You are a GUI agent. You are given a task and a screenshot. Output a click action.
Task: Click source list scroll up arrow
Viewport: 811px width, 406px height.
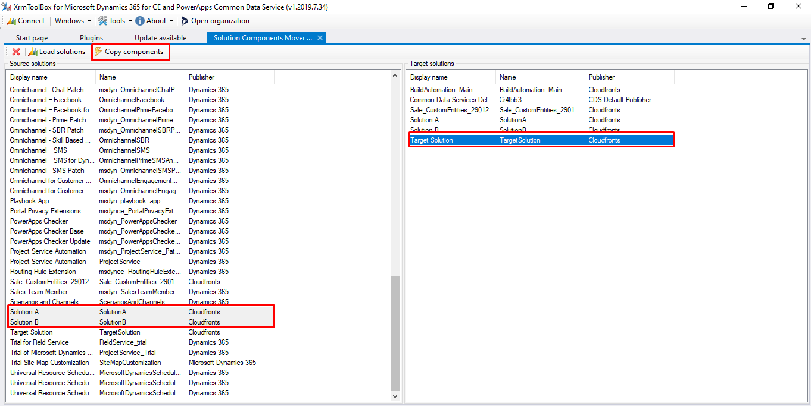point(395,75)
